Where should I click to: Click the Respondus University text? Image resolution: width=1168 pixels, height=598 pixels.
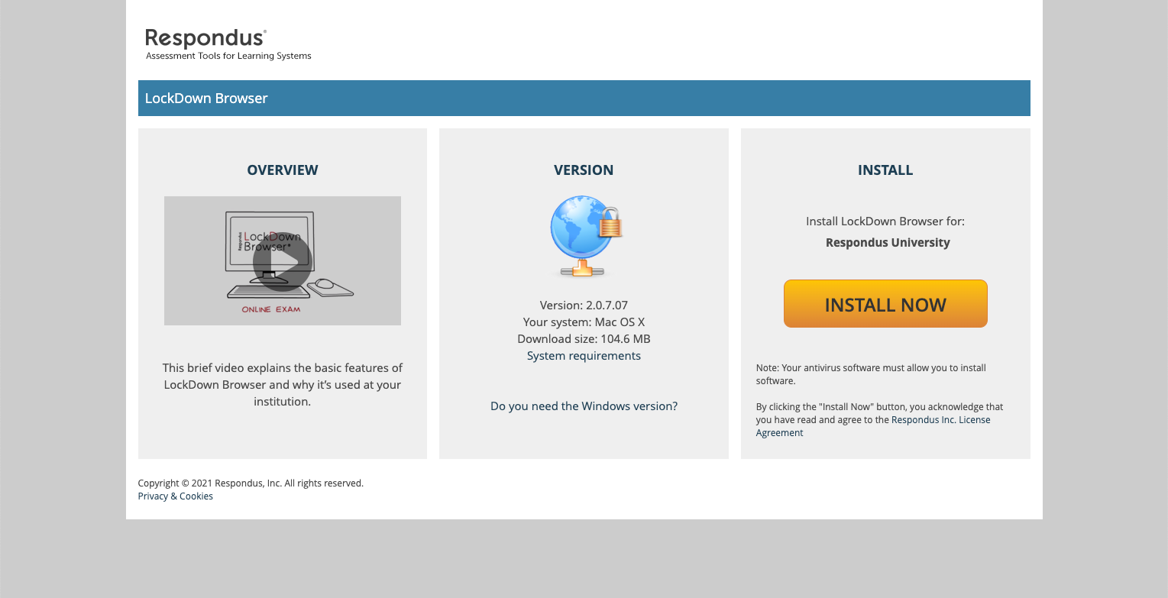(x=888, y=242)
